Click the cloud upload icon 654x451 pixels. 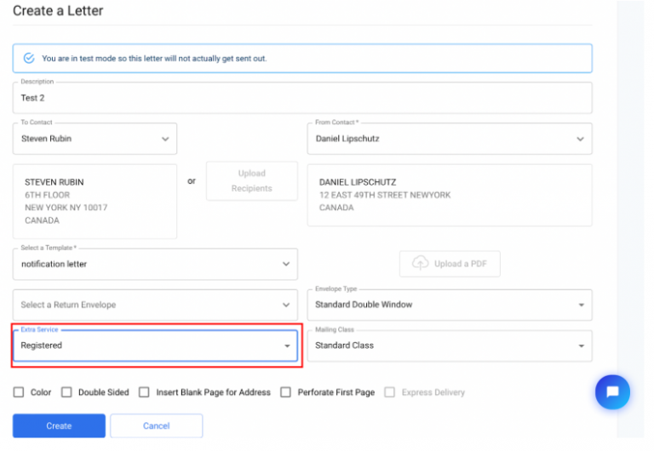pyautogui.click(x=420, y=264)
